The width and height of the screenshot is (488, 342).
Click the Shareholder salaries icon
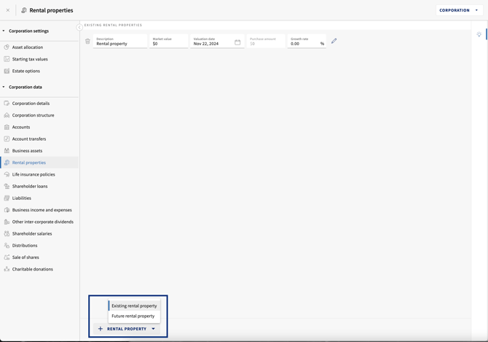click(7, 233)
